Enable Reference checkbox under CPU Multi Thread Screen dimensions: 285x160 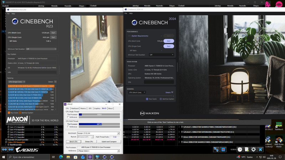[68, 127]
